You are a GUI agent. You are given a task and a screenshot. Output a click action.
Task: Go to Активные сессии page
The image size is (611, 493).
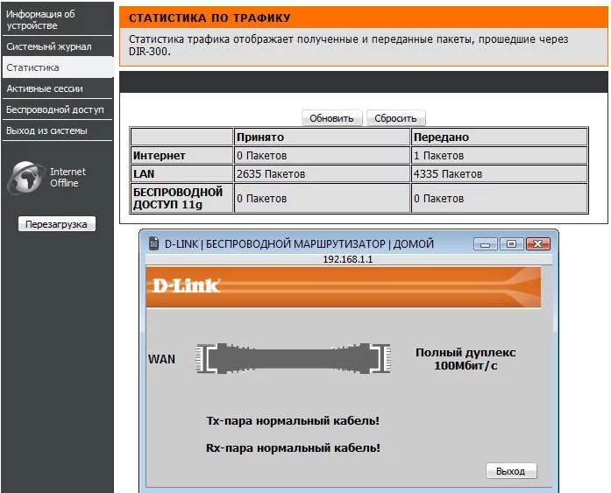(57, 88)
